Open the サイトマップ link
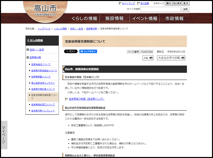The width and height of the screenshot is (213, 158). (128, 3)
